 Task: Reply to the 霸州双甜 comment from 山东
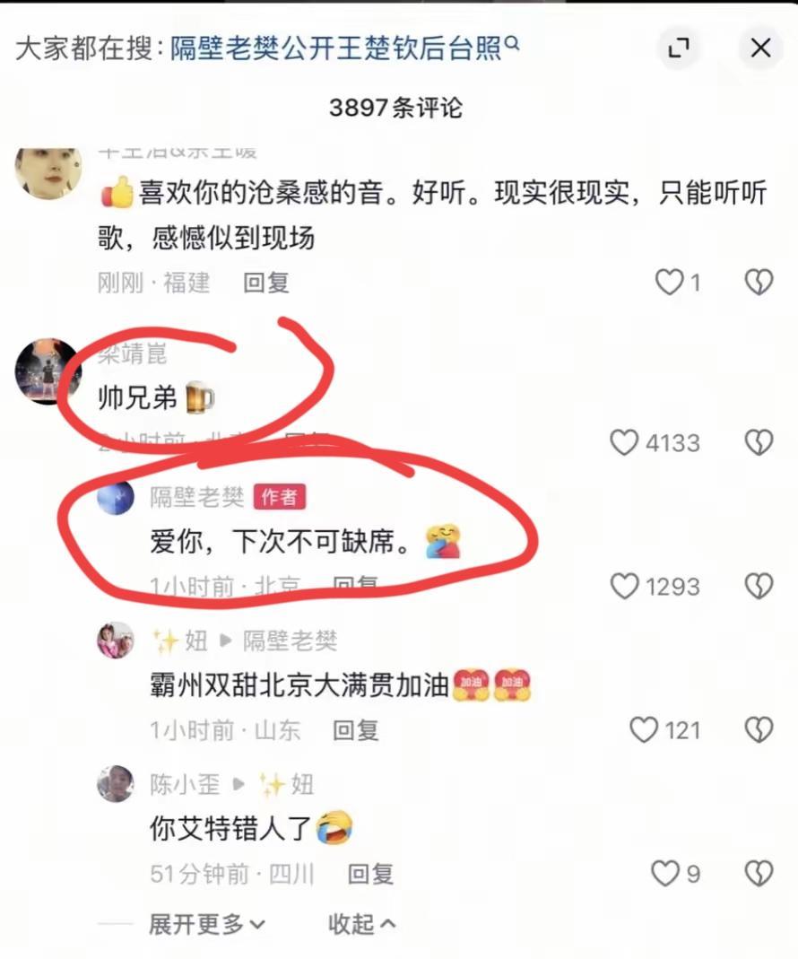[x=355, y=730]
